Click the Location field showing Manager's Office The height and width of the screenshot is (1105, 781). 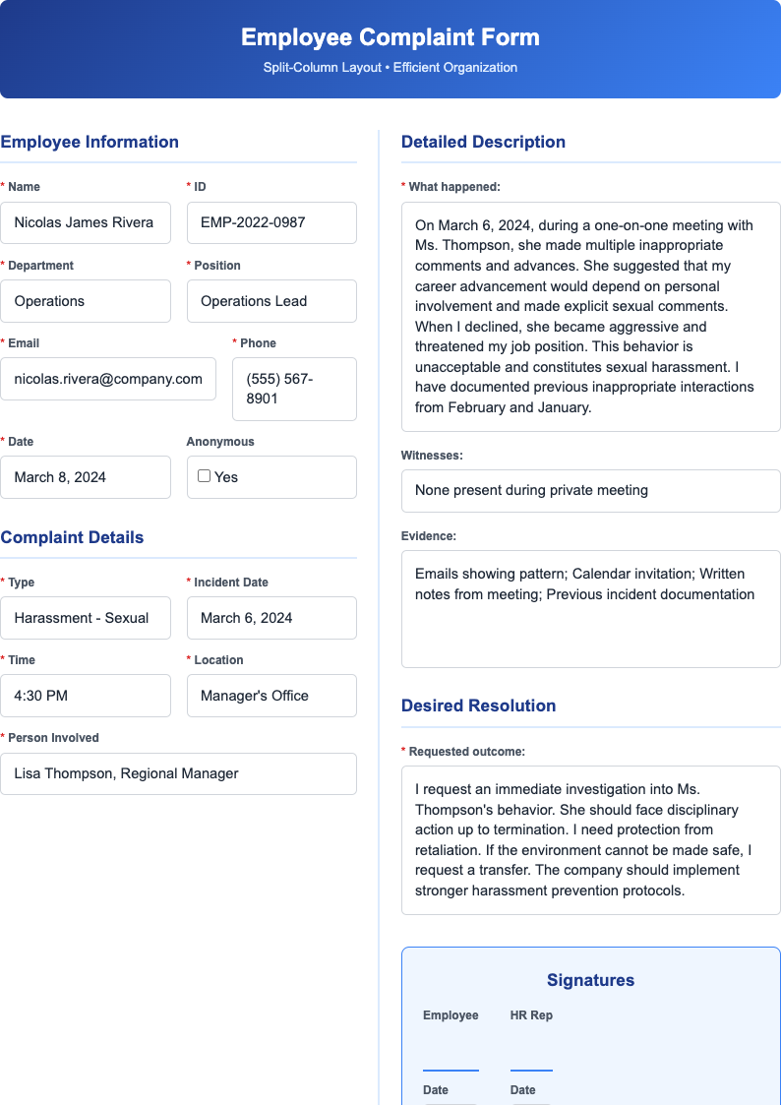[x=270, y=696]
